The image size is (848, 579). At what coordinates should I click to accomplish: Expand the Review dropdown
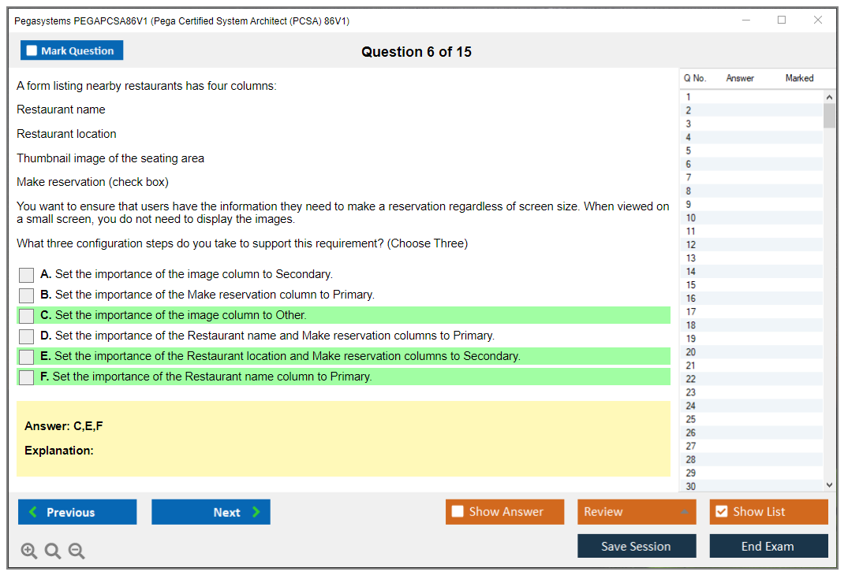point(684,512)
